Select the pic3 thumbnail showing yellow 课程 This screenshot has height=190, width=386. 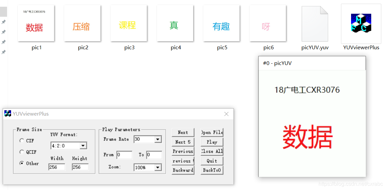(129, 23)
